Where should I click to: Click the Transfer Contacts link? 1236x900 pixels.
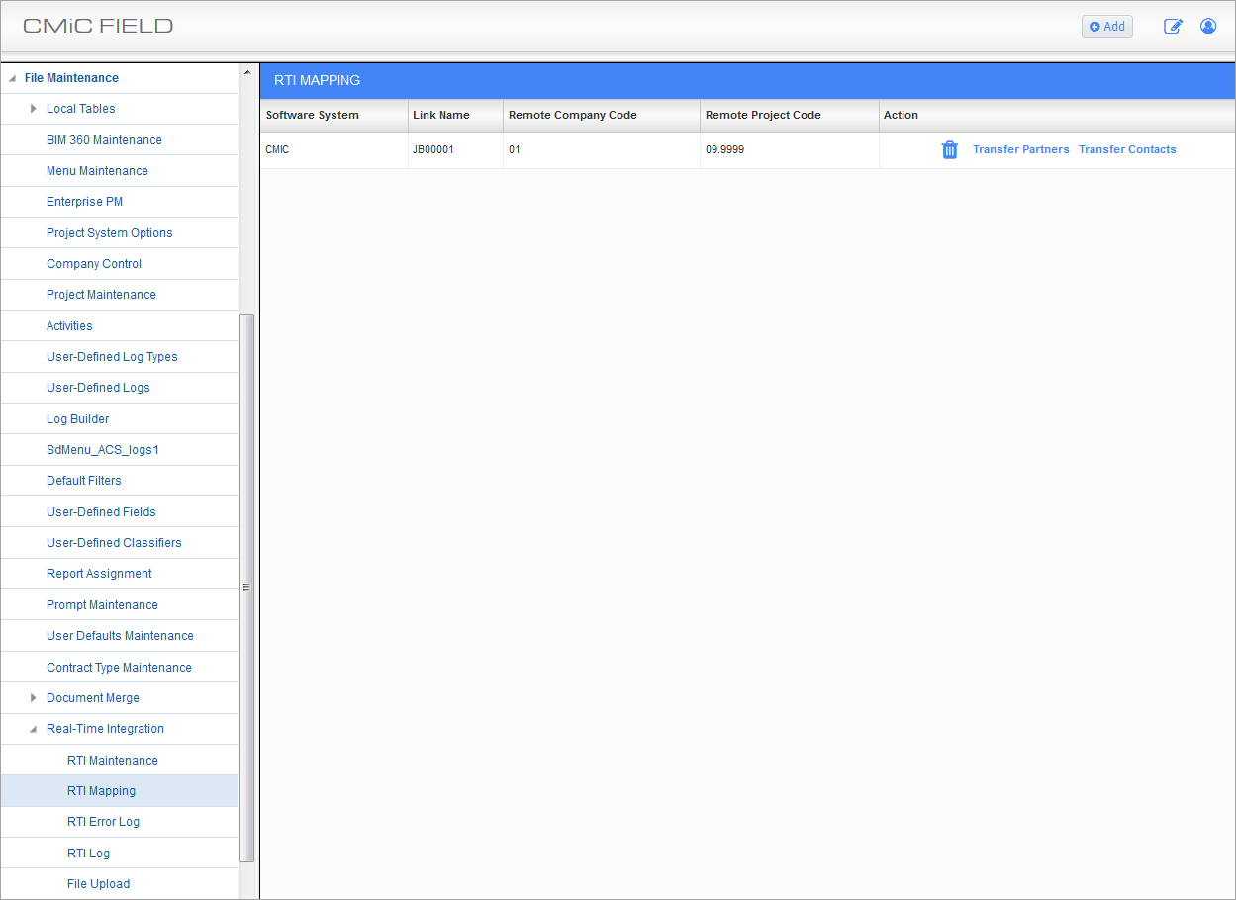click(1127, 150)
